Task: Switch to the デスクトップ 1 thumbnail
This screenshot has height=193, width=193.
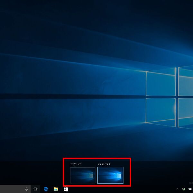Action: [83, 175]
